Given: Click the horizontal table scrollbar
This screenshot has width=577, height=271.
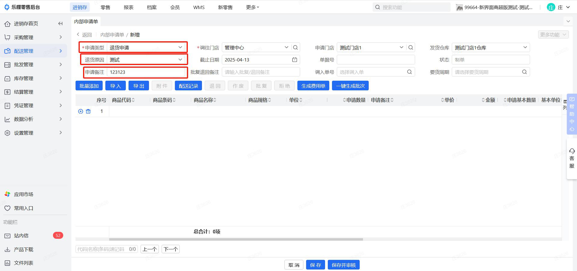Looking at the screenshot, I should pos(236,239).
